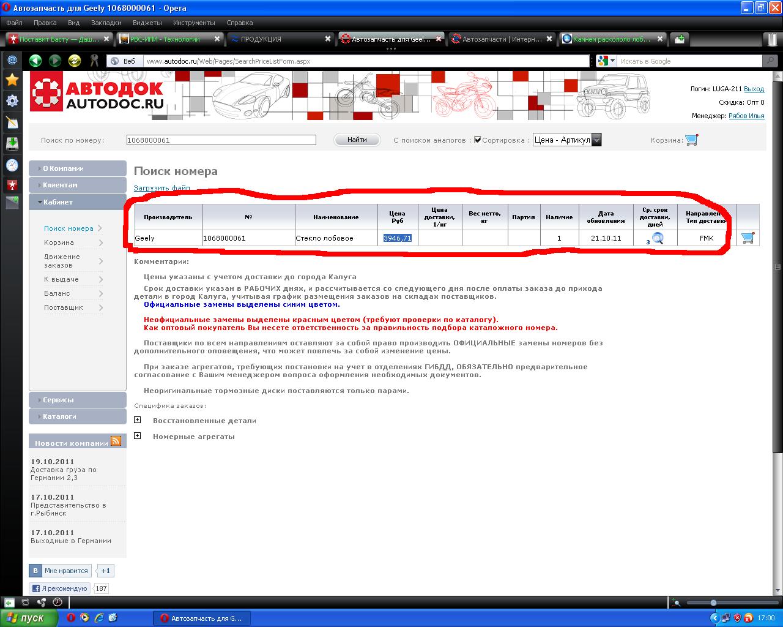This screenshot has height=627, width=783.
Task: Open the downloads panel in the Opera sidebar
Action: 12,143
